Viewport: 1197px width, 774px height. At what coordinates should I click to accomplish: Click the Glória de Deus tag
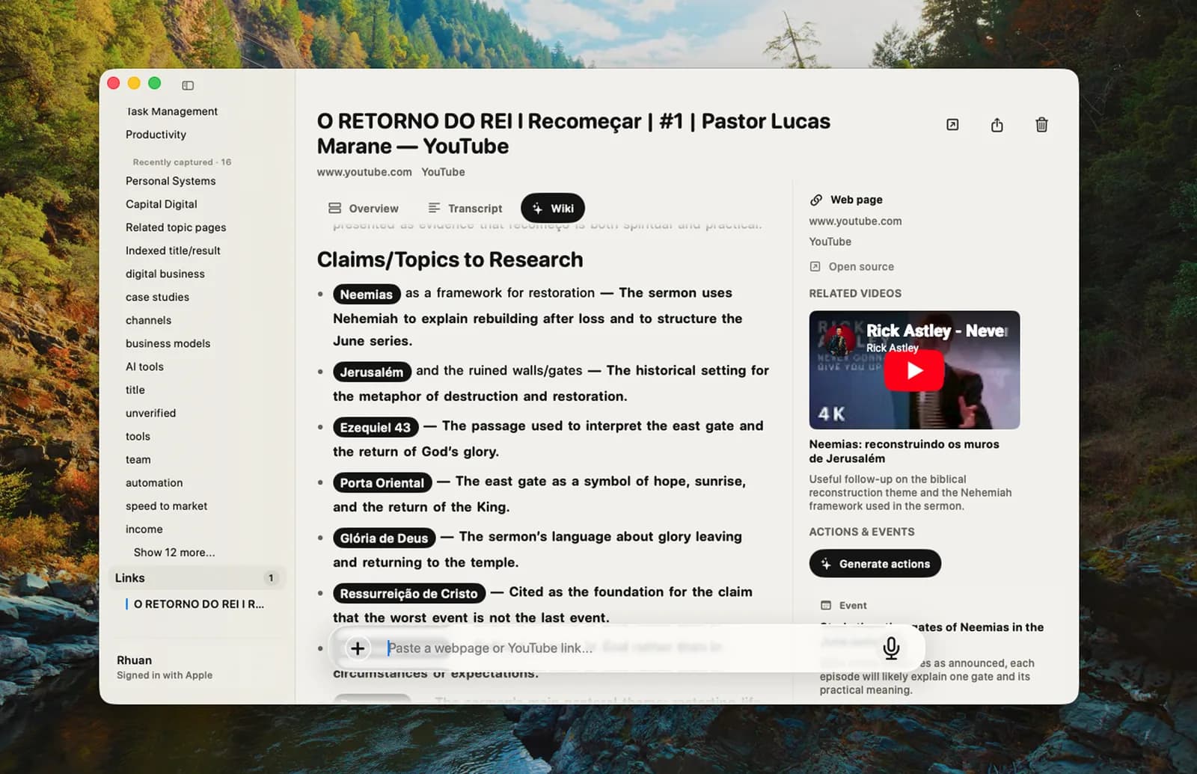385,538
